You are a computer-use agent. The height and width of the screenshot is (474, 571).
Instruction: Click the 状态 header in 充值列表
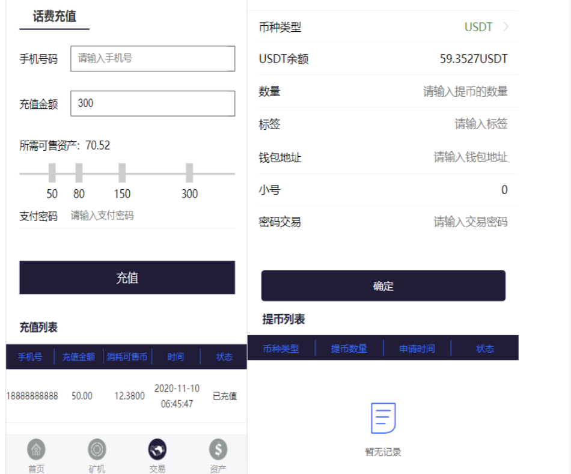coord(224,357)
